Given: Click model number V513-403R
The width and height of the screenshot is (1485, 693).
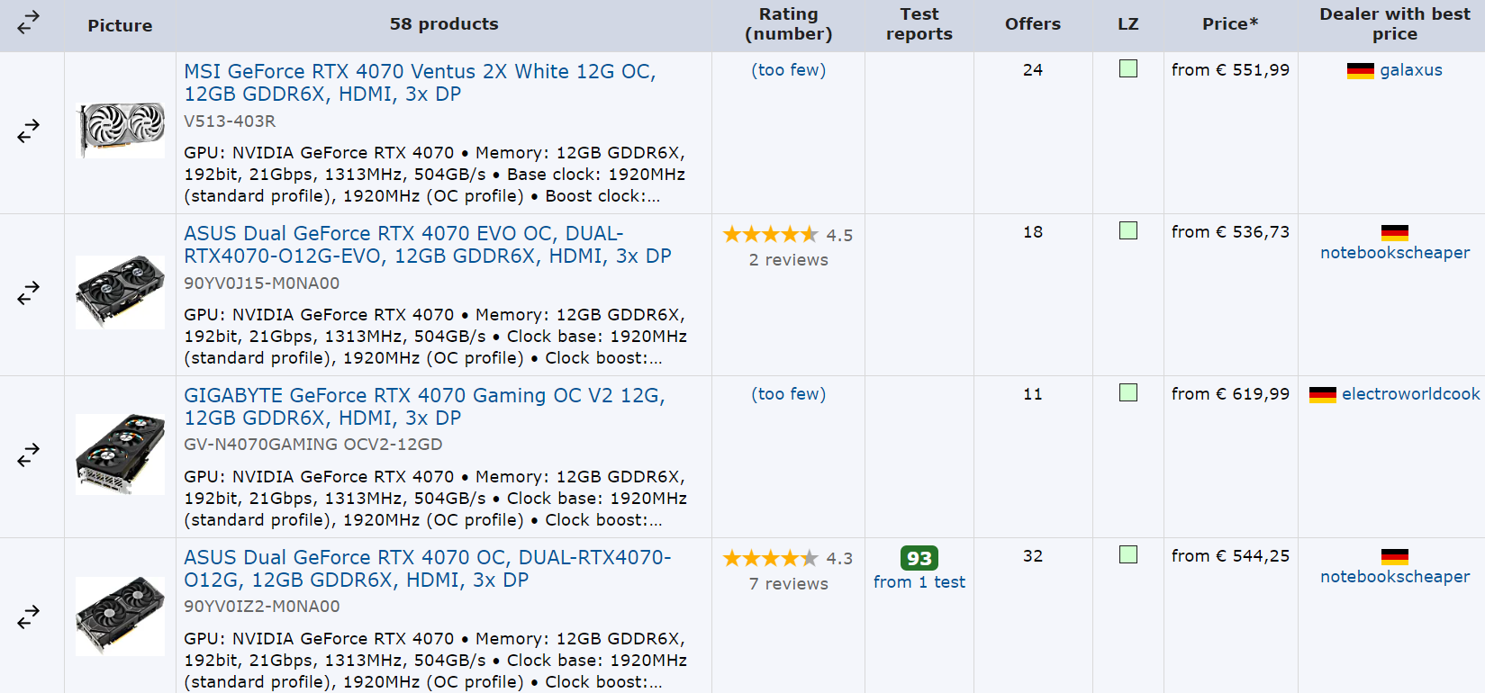Looking at the screenshot, I should [230, 121].
